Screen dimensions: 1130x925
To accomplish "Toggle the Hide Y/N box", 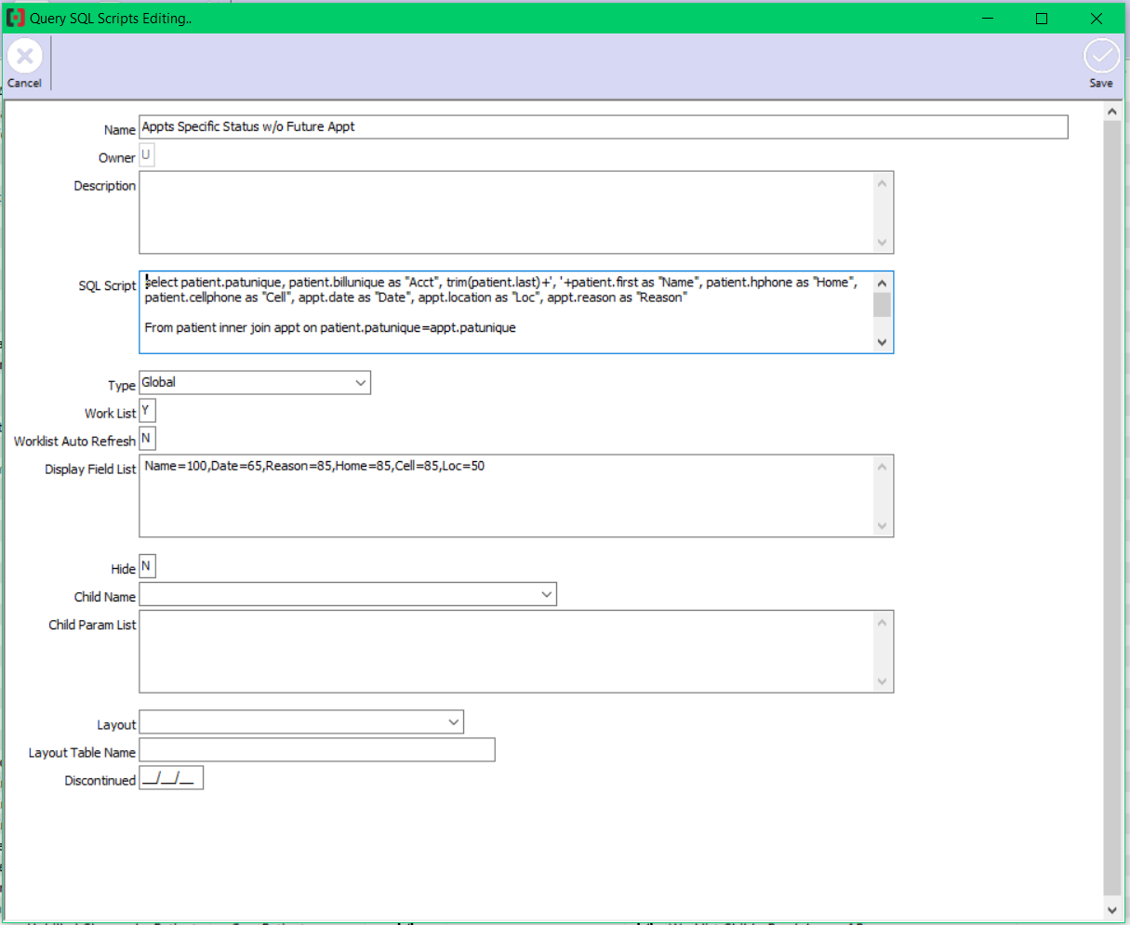I will 147,566.
